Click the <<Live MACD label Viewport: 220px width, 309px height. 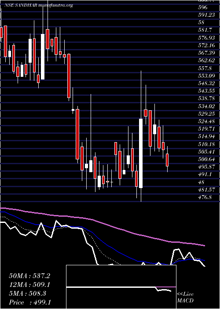(185, 297)
